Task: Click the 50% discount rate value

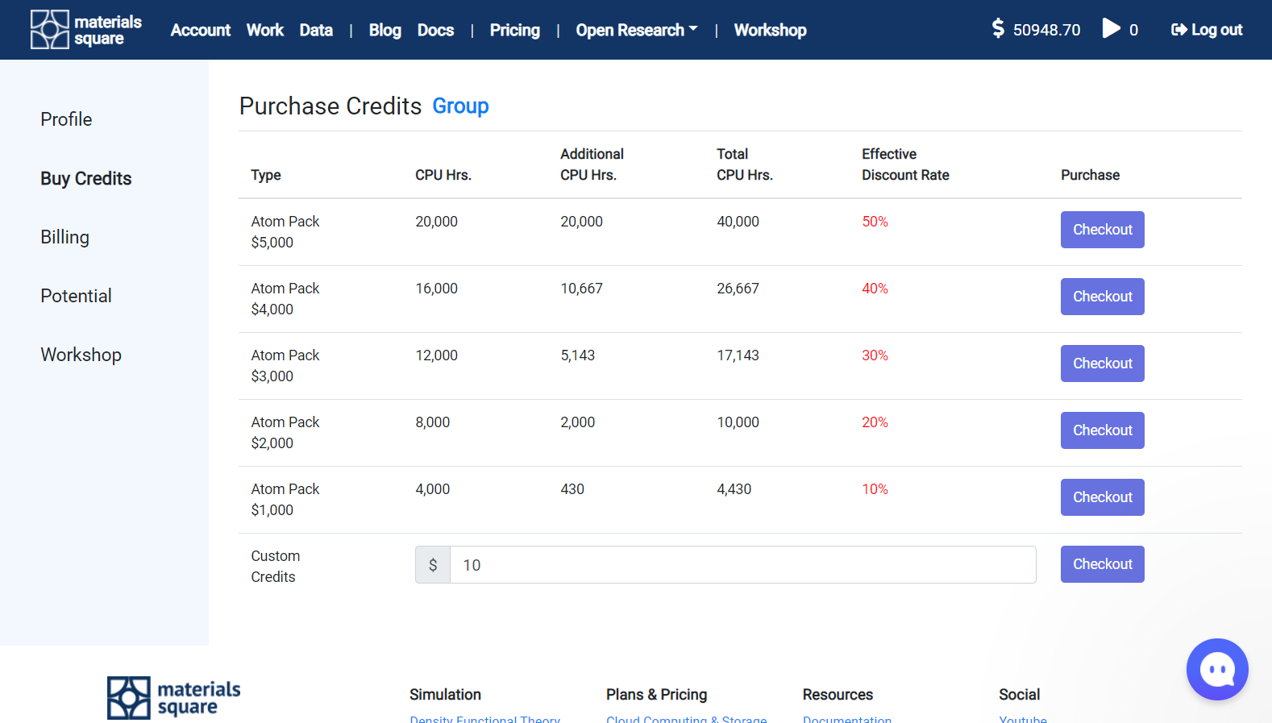Action: pyautogui.click(x=875, y=222)
